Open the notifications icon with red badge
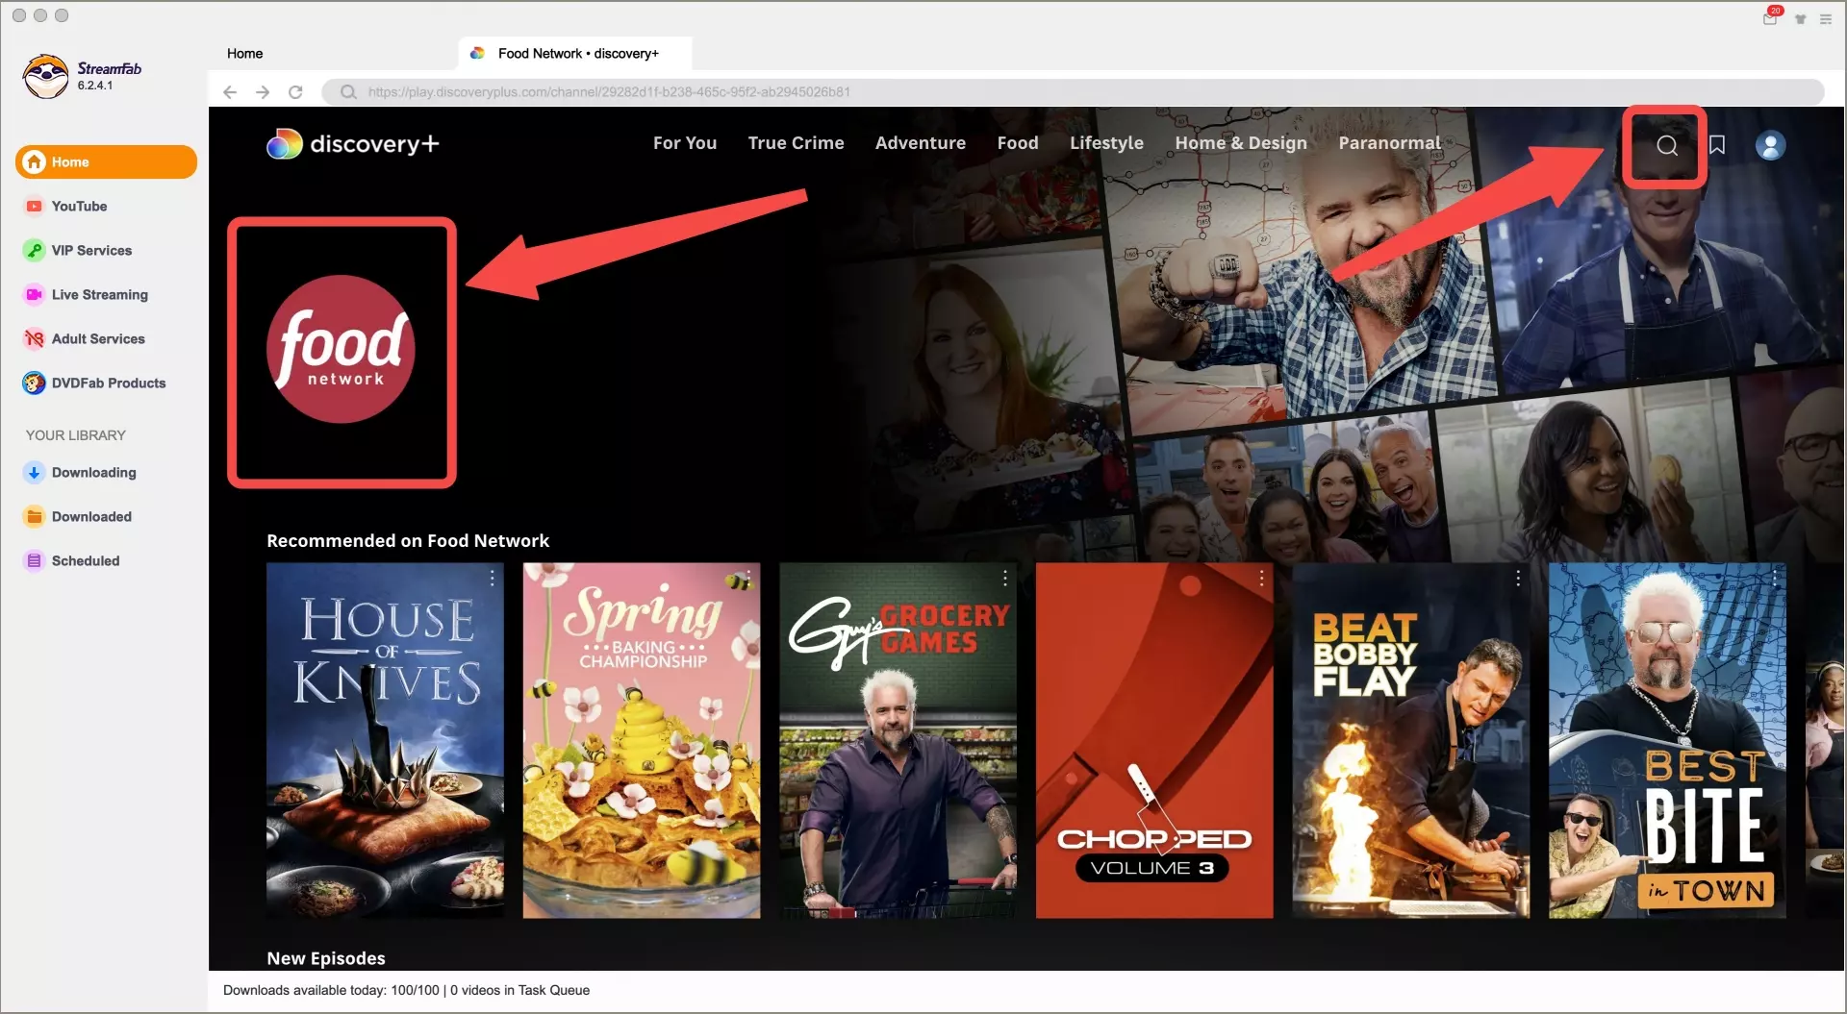This screenshot has height=1014, width=1847. pos(1770,17)
